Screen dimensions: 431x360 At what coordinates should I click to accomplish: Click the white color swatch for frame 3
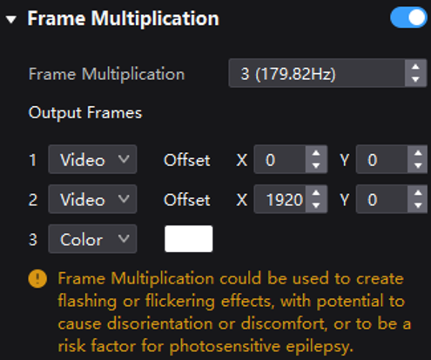tap(189, 239)
